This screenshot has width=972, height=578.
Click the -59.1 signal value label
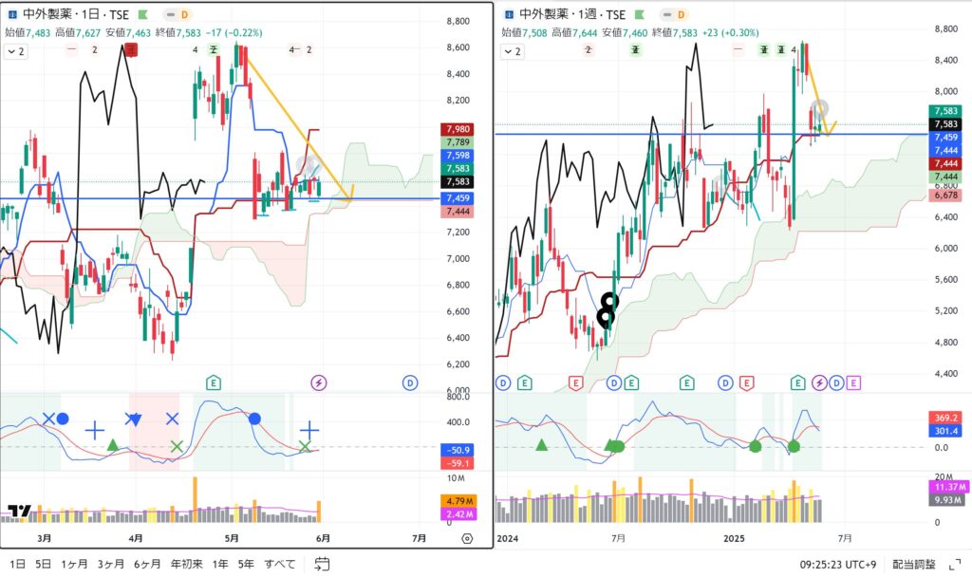tap(458, 463)
